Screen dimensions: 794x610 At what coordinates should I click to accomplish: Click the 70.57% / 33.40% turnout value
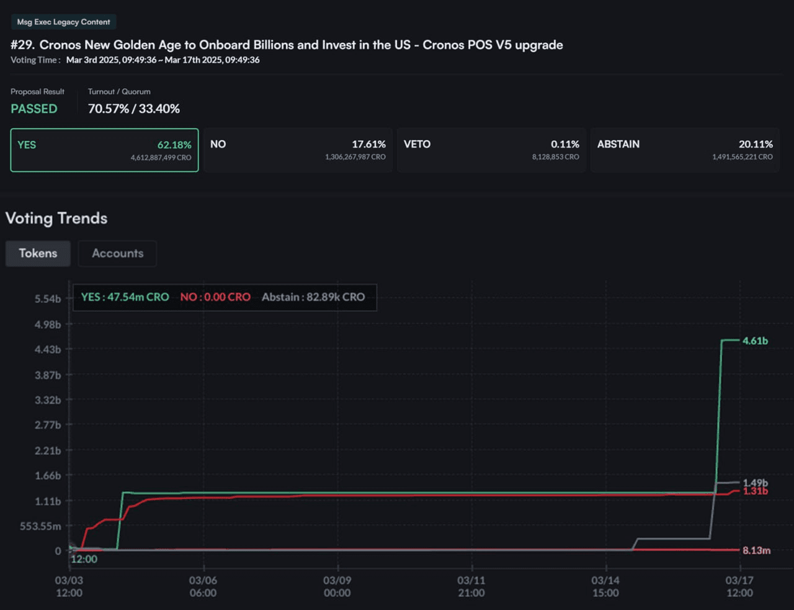click(134, 109)
